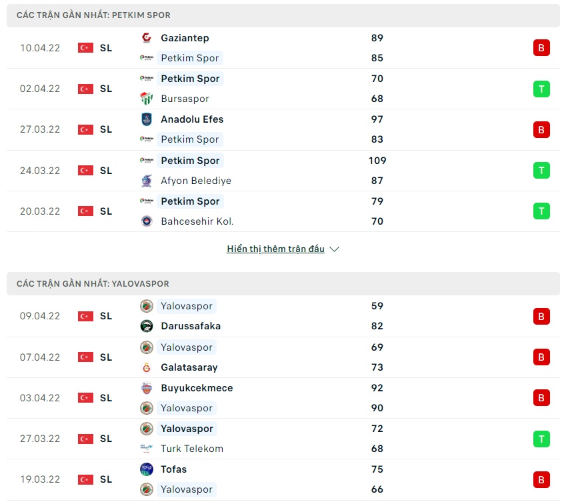Click score 109 of Petkim Spor
The image size is (564, 504).
pos(377,161)
